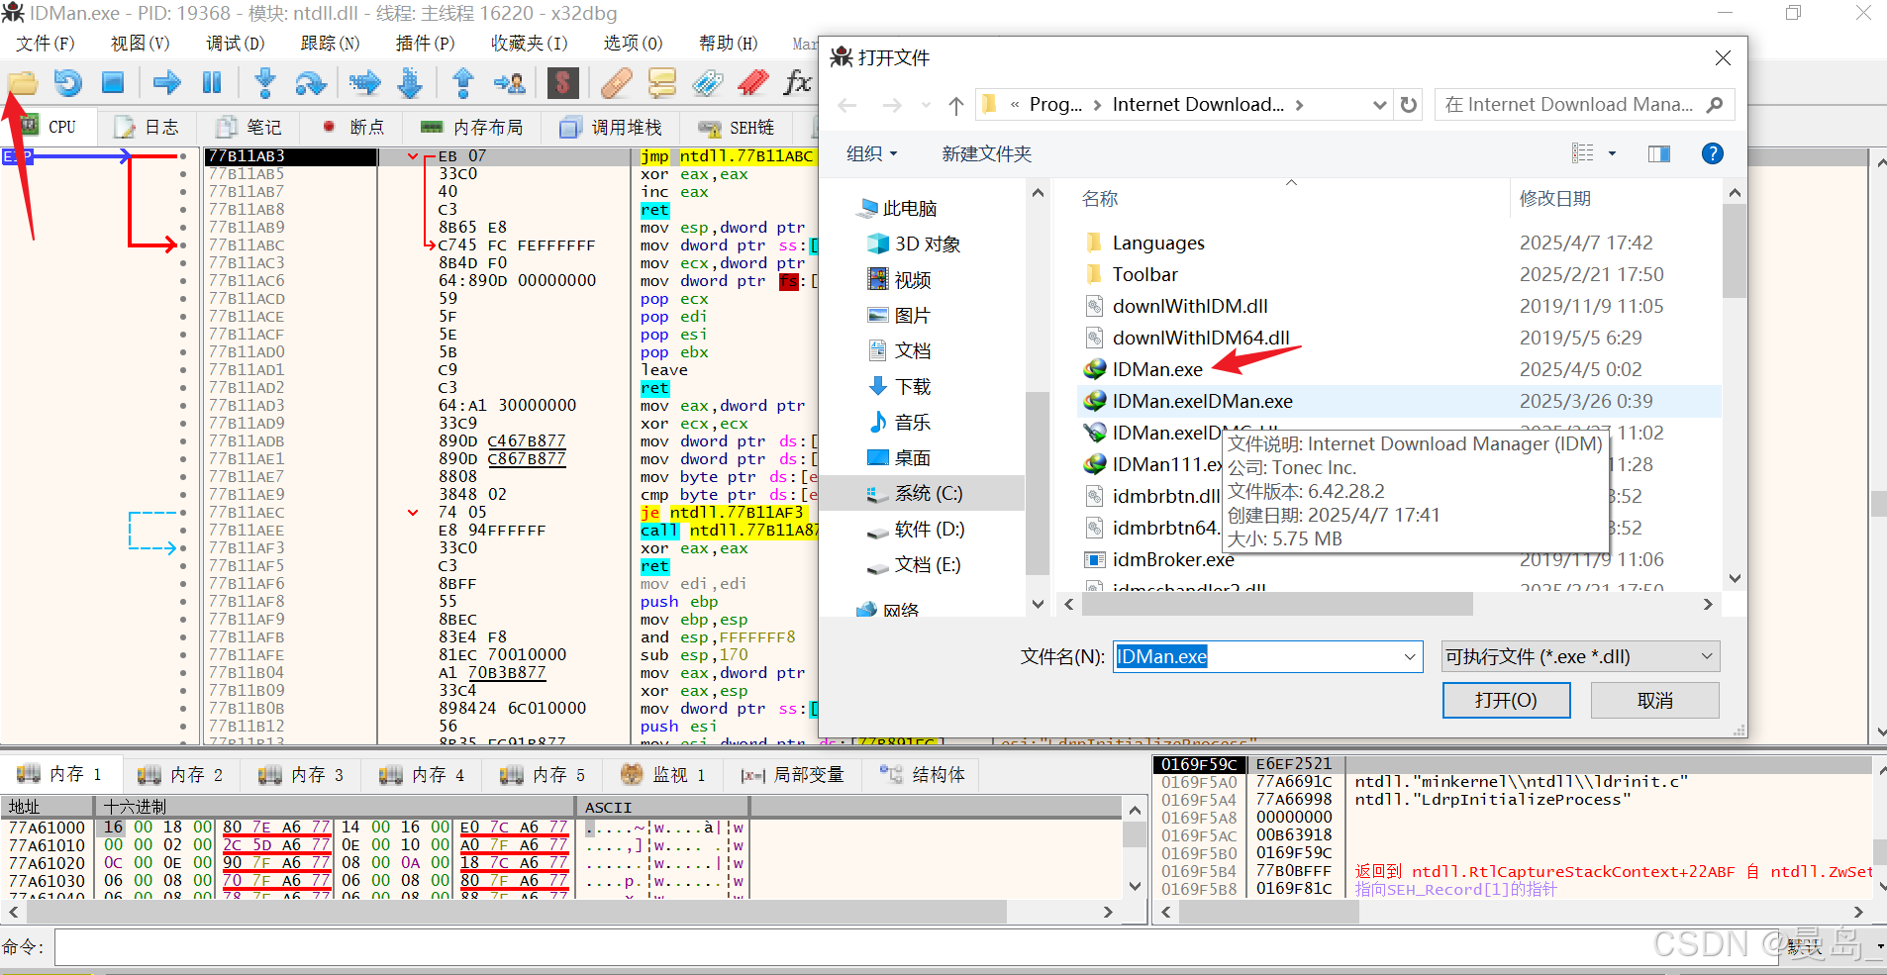Viewport: 1887px width, 975px height.
Task: Switch to the 断点 tab
Action: (353, 127)
